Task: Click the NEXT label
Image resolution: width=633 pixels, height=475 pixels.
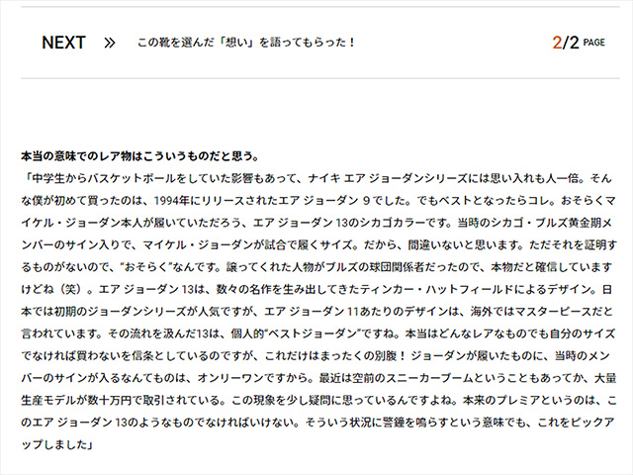Action: click(63, 43)
